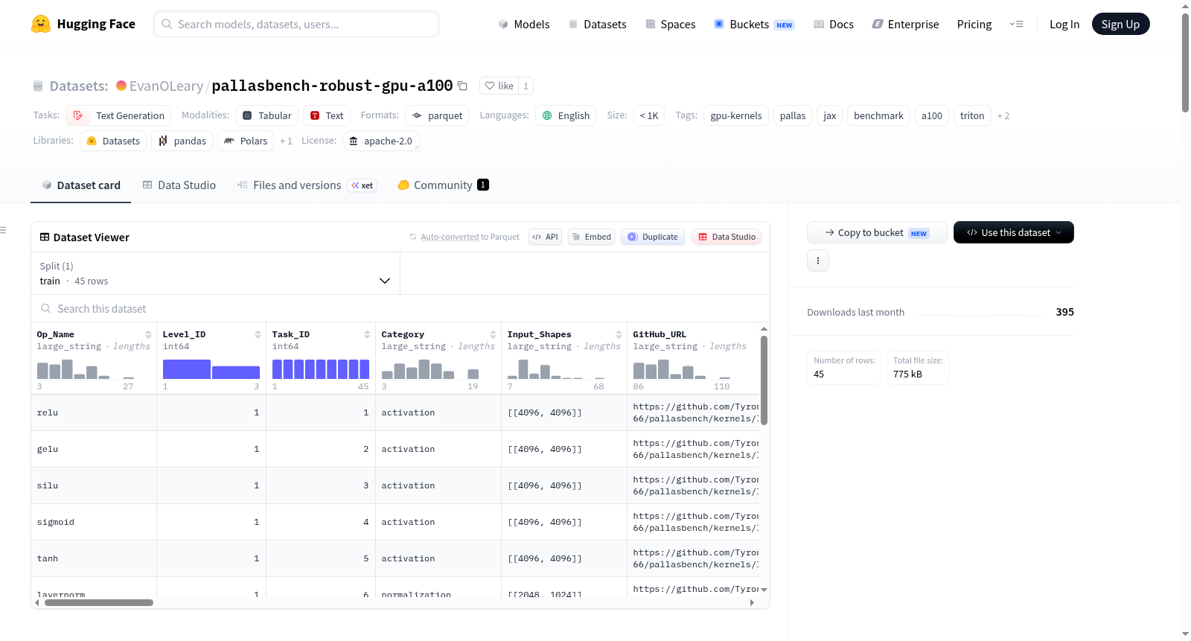This screenshot has width=1191, height=641.
Task: Expand the train split dropdown
Action: pyautogui.click(x=215, y=273)
